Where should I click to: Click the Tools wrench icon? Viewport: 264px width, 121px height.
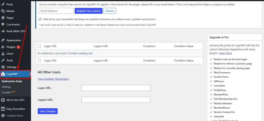coord(3,60)
